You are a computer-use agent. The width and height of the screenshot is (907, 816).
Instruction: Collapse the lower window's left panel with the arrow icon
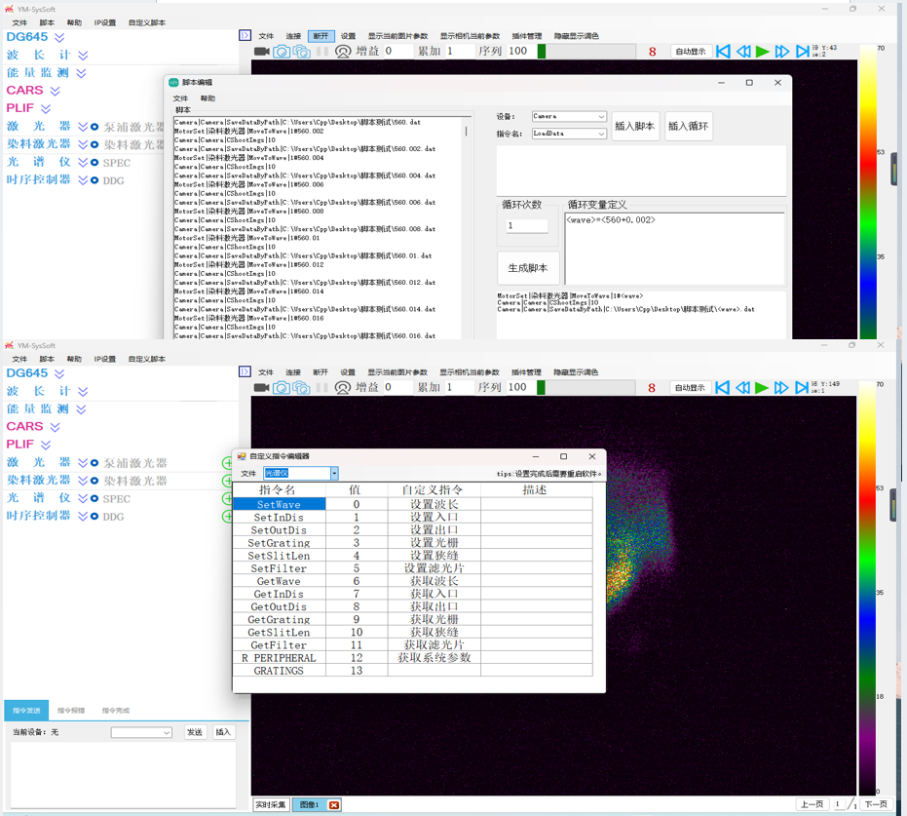point(246,372)
